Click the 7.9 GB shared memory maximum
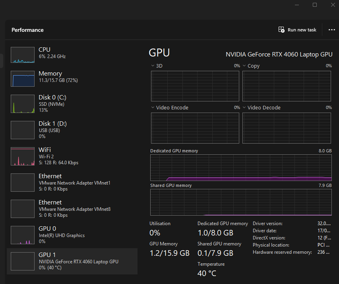 (x=325, y=185)
